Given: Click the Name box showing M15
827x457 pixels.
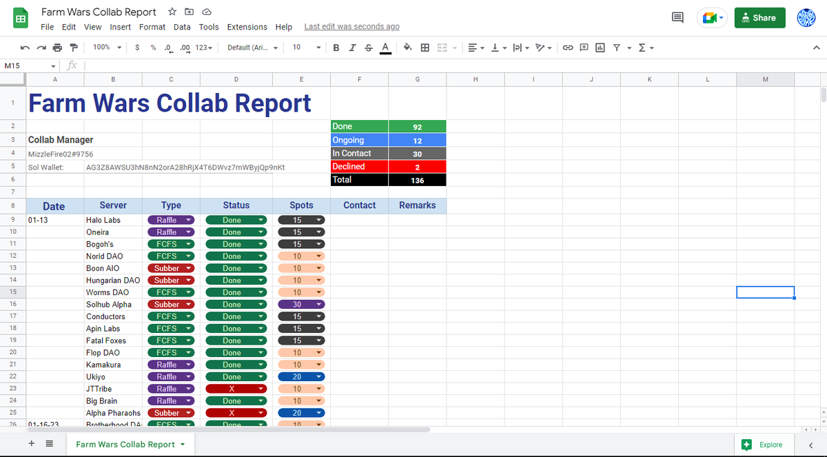Looking at the screenshot, I should pyautogui.click(x=30, y=65).
